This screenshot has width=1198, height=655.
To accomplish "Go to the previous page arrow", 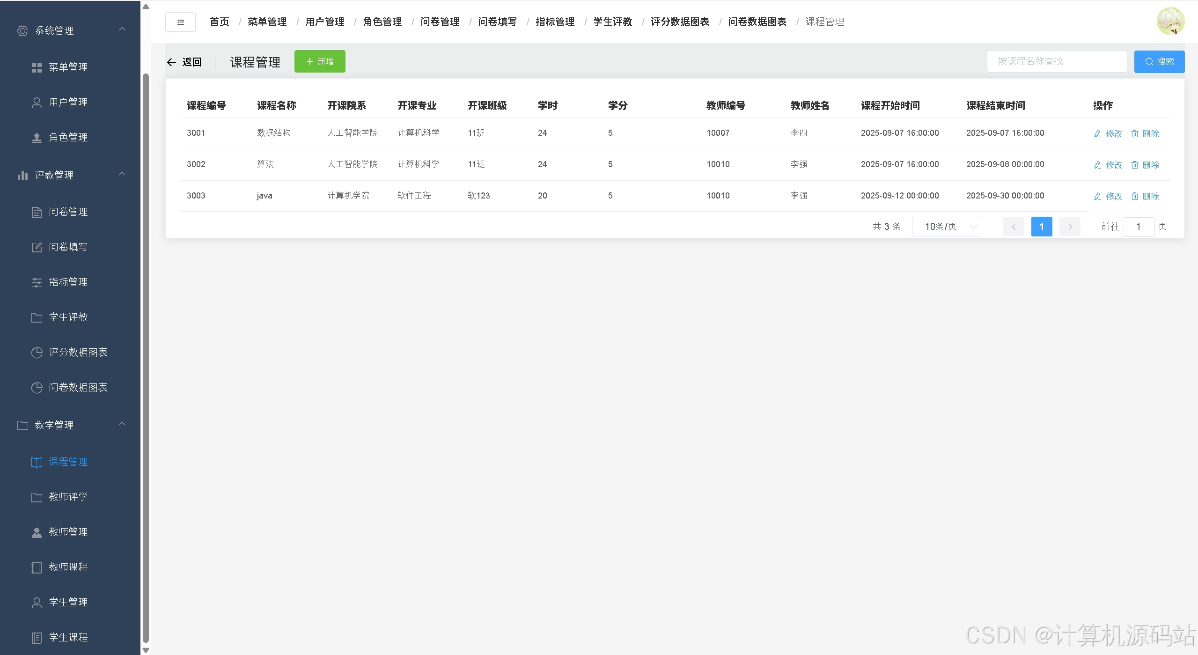I will [x=1014, y=227].
